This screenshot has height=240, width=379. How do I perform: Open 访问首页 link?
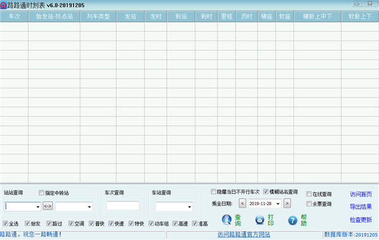coord(361,194)
